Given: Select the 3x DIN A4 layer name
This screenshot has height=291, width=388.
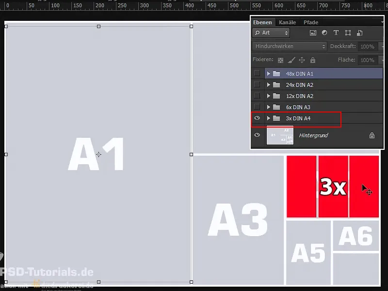Looking at the screenshot, I should click(x=298, y=118).
